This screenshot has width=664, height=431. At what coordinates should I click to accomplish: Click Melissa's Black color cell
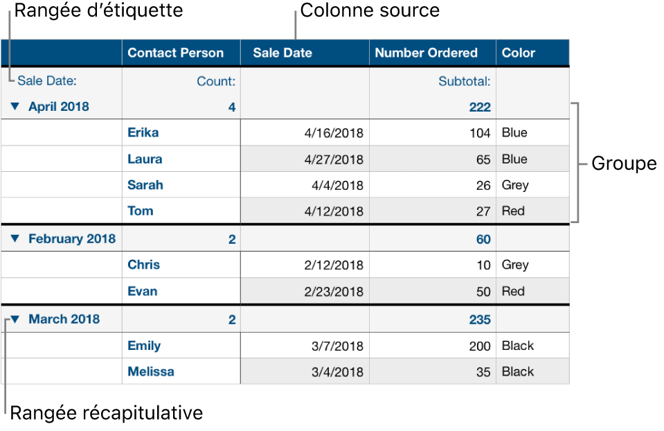(x=518, y=371)
